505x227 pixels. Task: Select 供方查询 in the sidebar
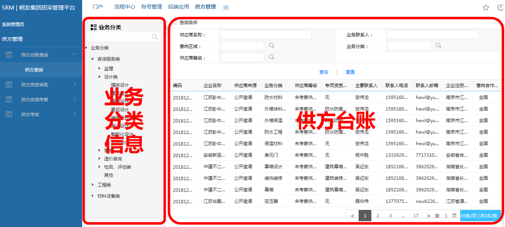click(34, 70)
